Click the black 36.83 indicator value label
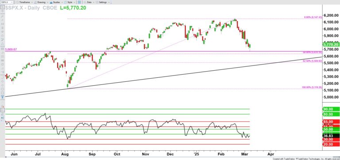340x160 pixels. click(331, 136)
